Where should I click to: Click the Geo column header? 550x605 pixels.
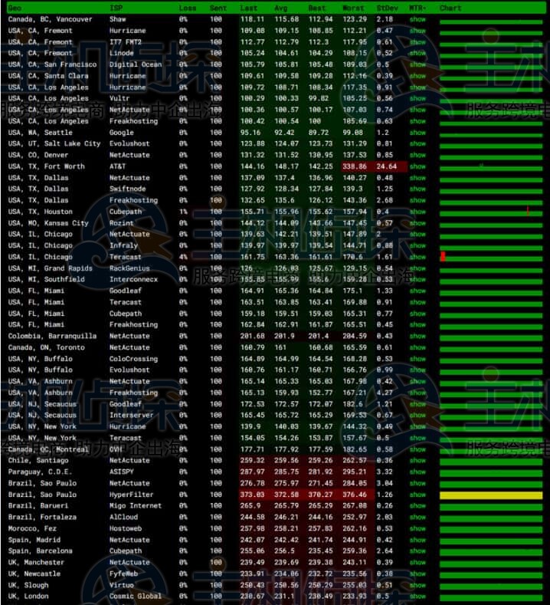tap(15, 8)
